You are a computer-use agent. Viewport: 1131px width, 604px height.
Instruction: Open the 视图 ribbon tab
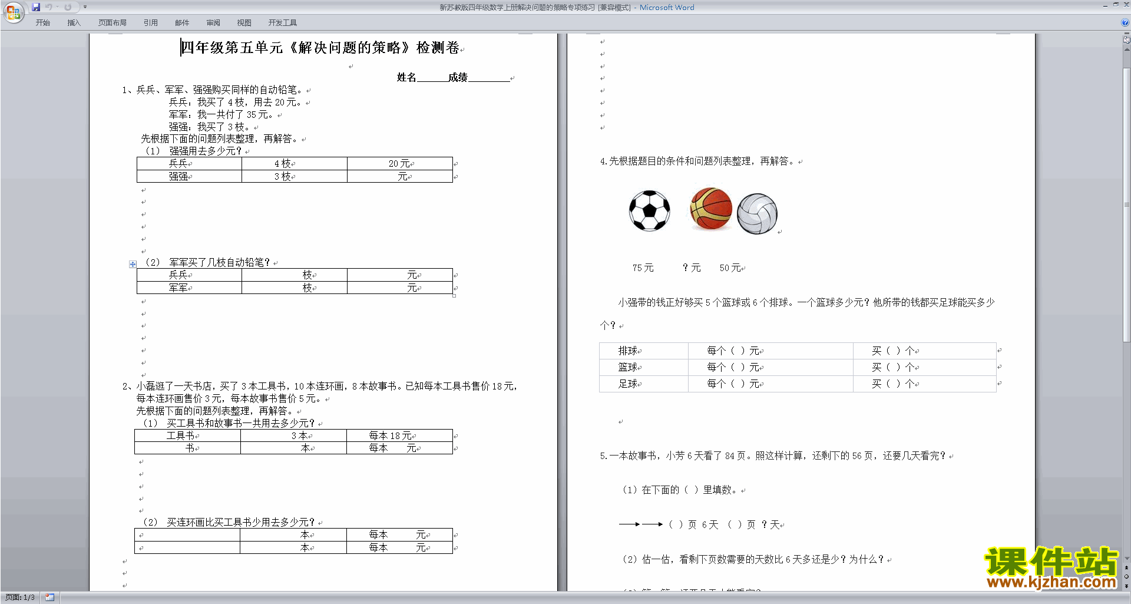click(x=244, y=22)
